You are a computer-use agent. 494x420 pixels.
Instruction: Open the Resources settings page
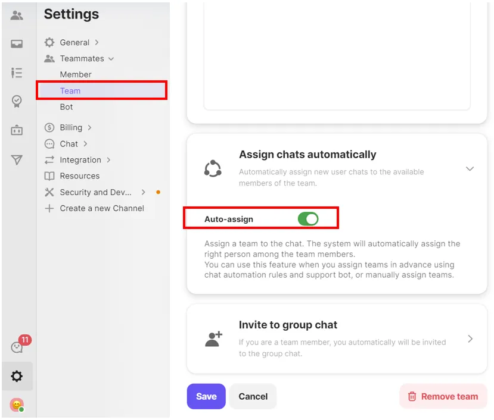[79, 176]
